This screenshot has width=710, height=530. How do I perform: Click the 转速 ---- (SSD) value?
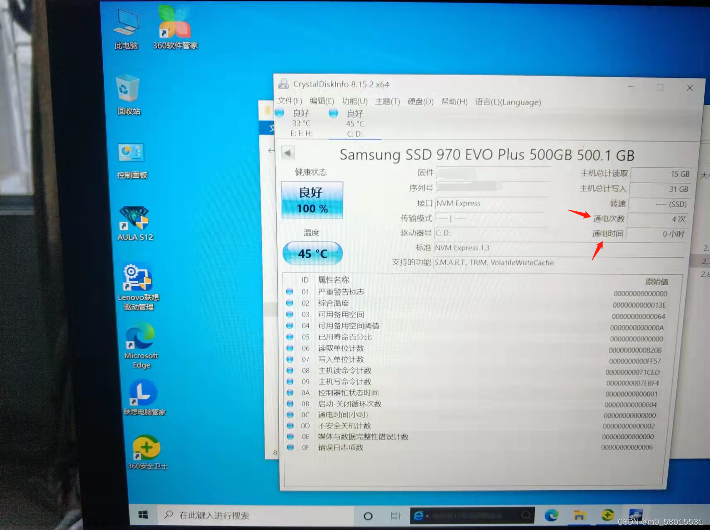click(659, 204)
